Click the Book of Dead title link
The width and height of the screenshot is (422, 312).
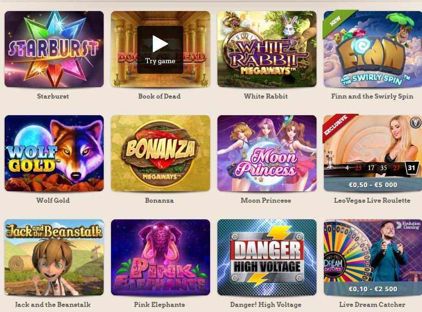coord(159,96)
